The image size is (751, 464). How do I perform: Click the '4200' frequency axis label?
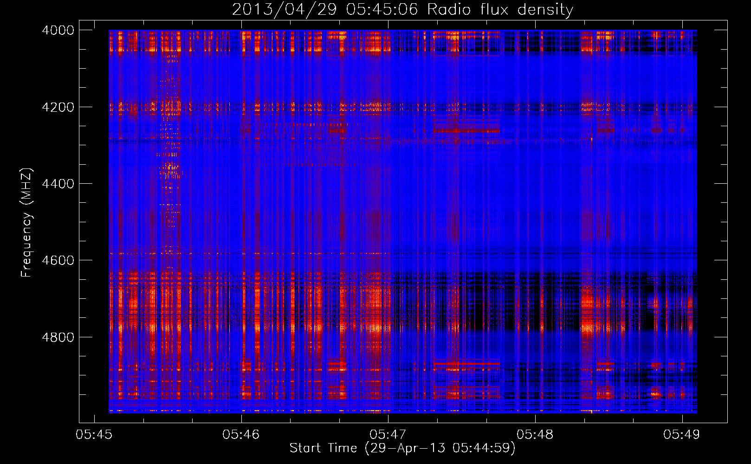tap(58, 107)
